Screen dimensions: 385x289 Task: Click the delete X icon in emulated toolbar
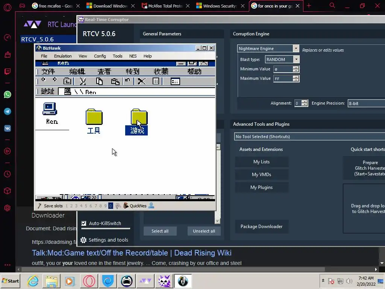141,81
